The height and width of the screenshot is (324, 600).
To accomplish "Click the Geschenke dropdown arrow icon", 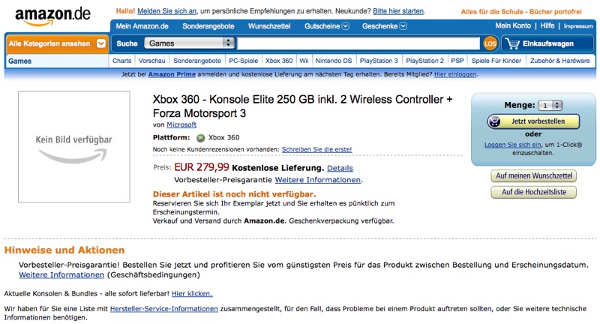I will pos(403,26).
